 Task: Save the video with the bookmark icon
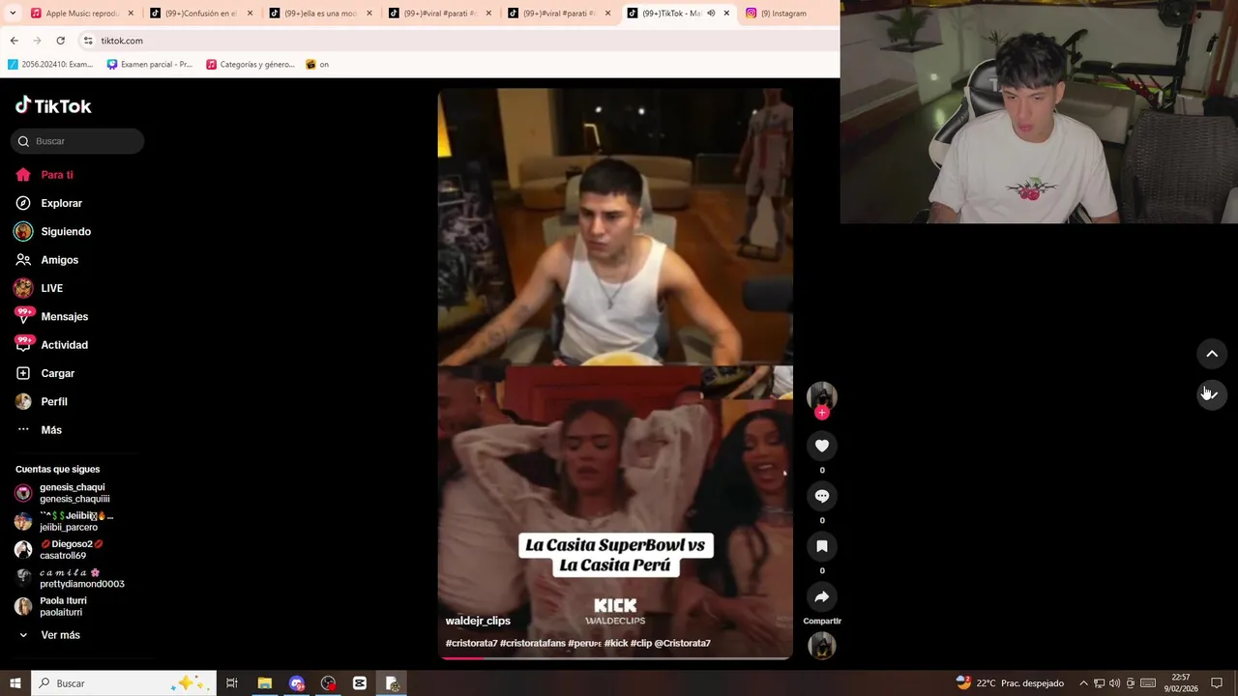pyautogui.click(x=822, y=546)
